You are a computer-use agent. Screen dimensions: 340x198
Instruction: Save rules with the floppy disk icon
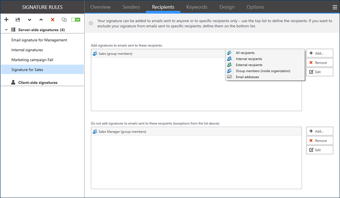tap(18, 20)
